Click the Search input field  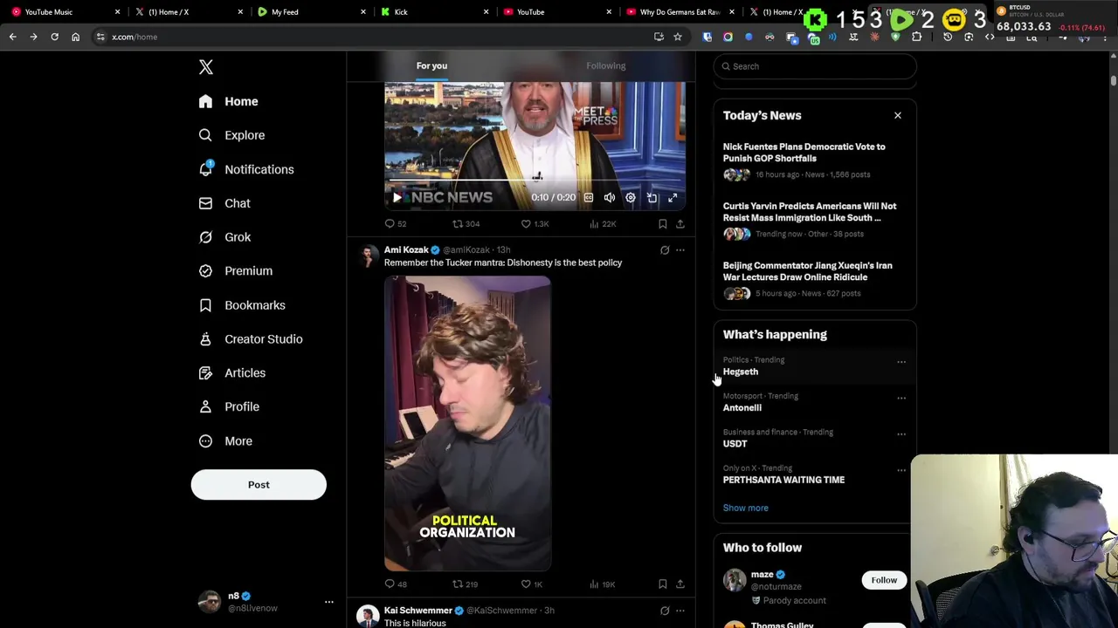[815, 66]
